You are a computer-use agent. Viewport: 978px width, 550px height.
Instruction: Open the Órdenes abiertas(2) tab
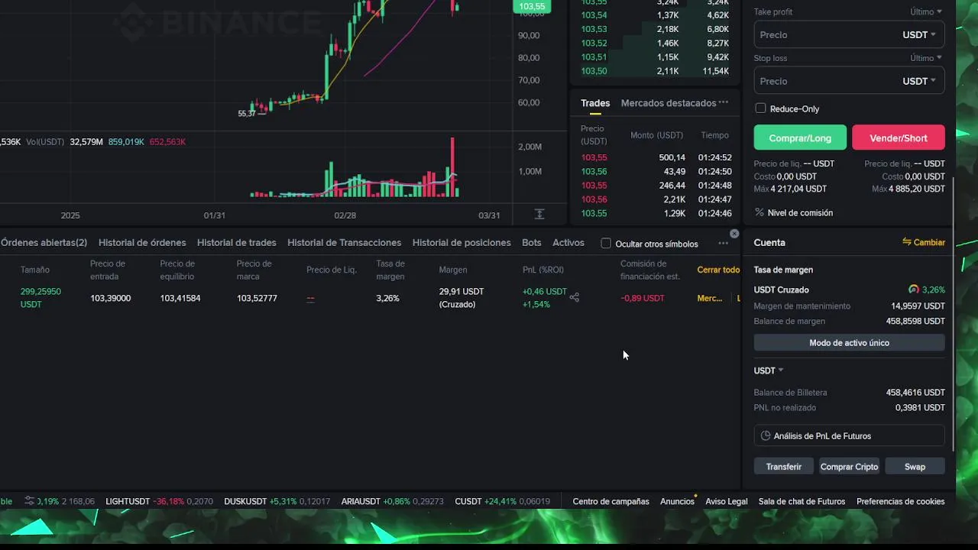click(x=44, y=243)
